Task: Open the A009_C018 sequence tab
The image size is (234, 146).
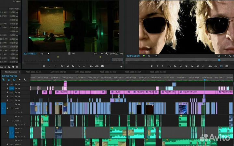Action: point(59,72)
